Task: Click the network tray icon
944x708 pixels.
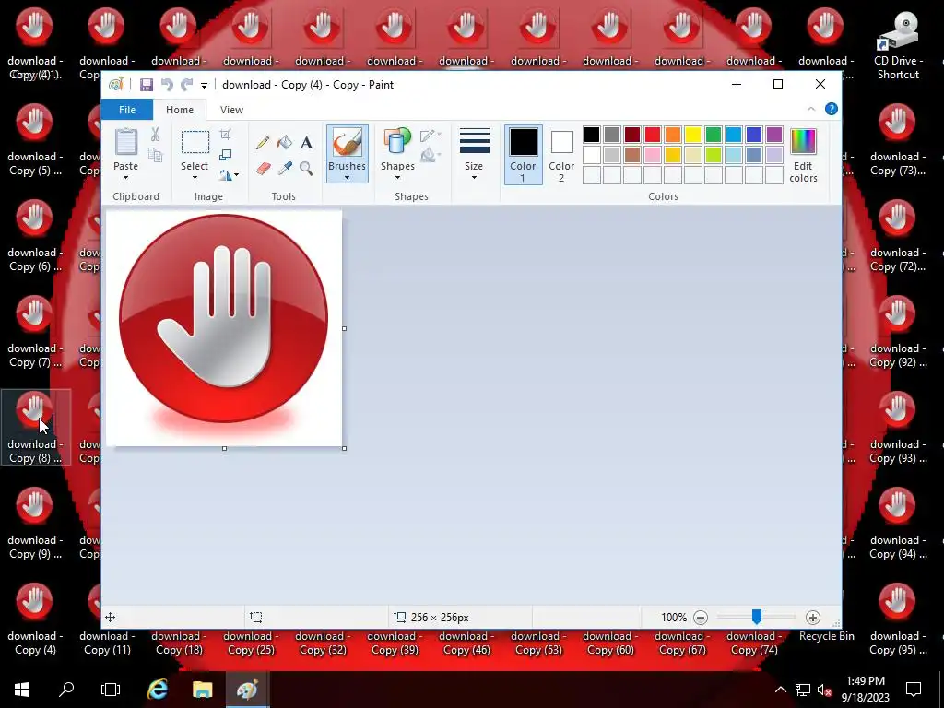Action: click(803, 690)
